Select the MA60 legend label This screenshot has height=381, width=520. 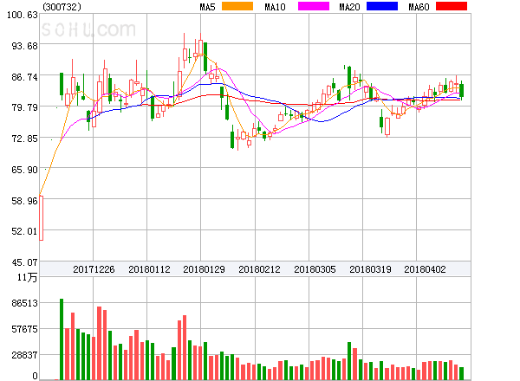click(x=419, y=7)
